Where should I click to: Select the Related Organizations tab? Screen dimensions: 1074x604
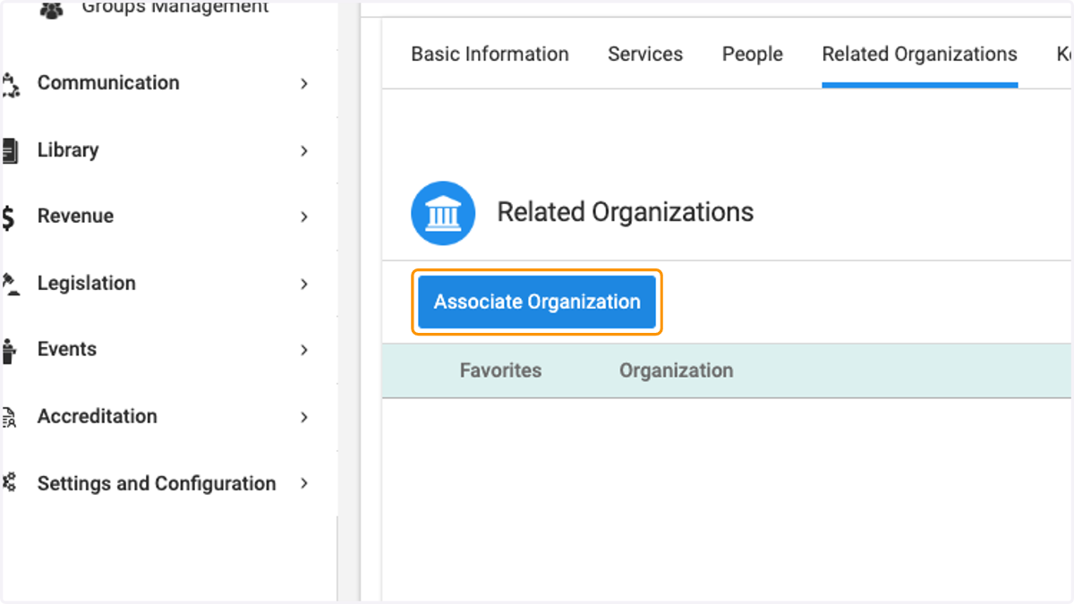tap(919, 55)
